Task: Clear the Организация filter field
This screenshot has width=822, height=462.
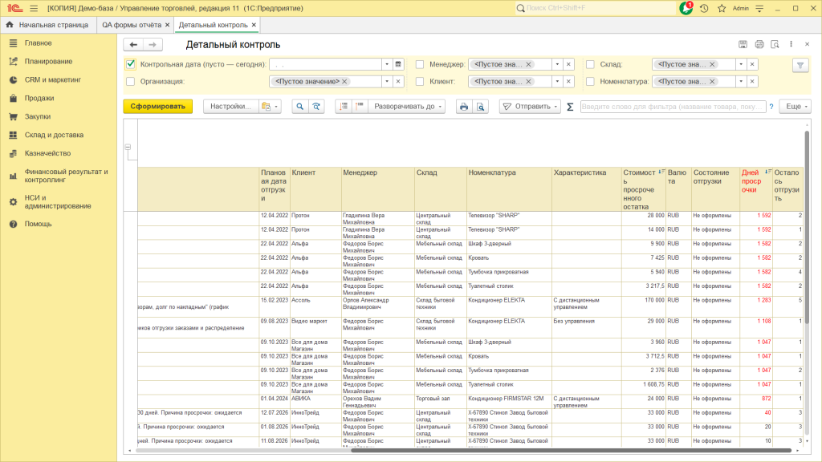Action: point(398,81)
